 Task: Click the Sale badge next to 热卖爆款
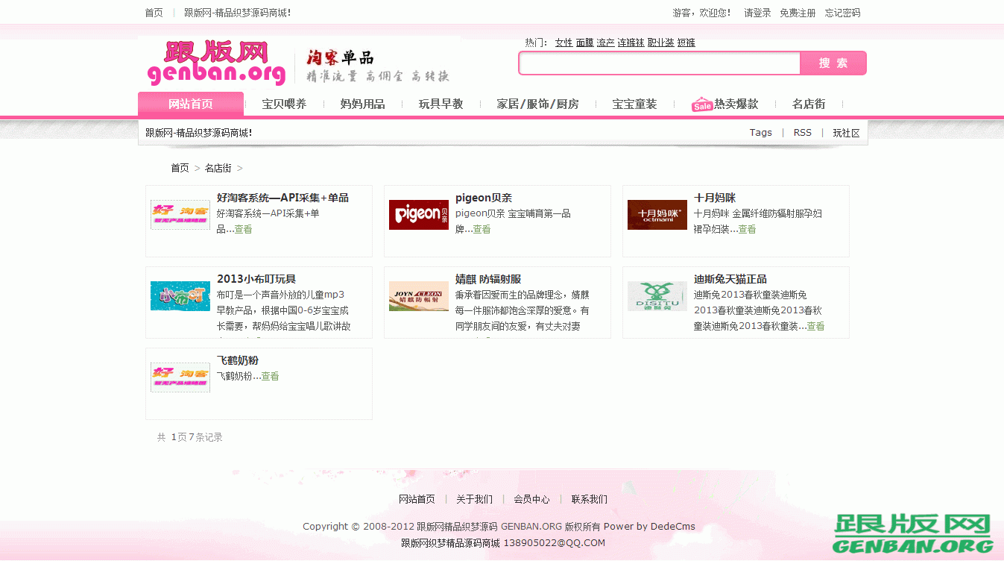pos(701,104)
